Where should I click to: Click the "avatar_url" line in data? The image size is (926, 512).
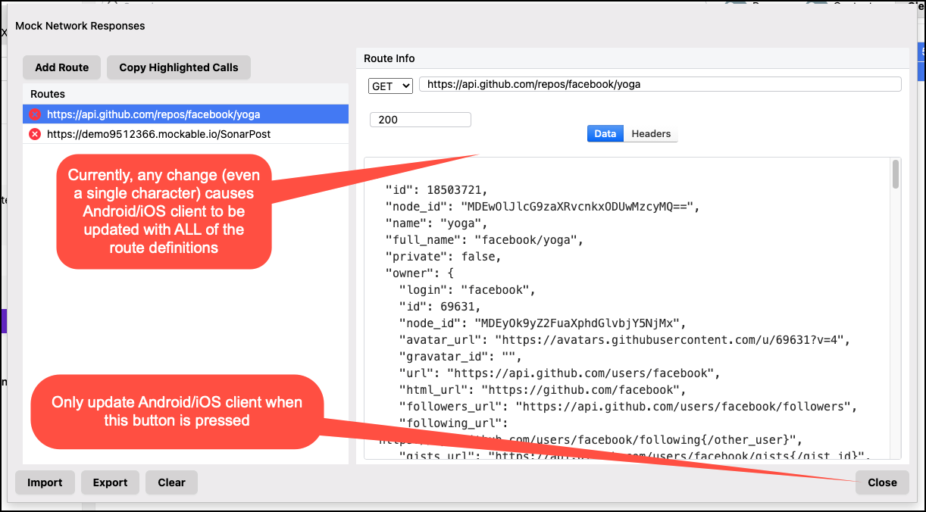tap(624, 340)
